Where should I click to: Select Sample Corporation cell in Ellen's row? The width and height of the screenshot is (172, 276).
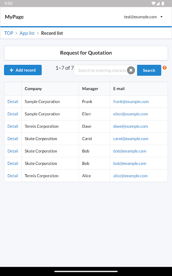(50, 114)
